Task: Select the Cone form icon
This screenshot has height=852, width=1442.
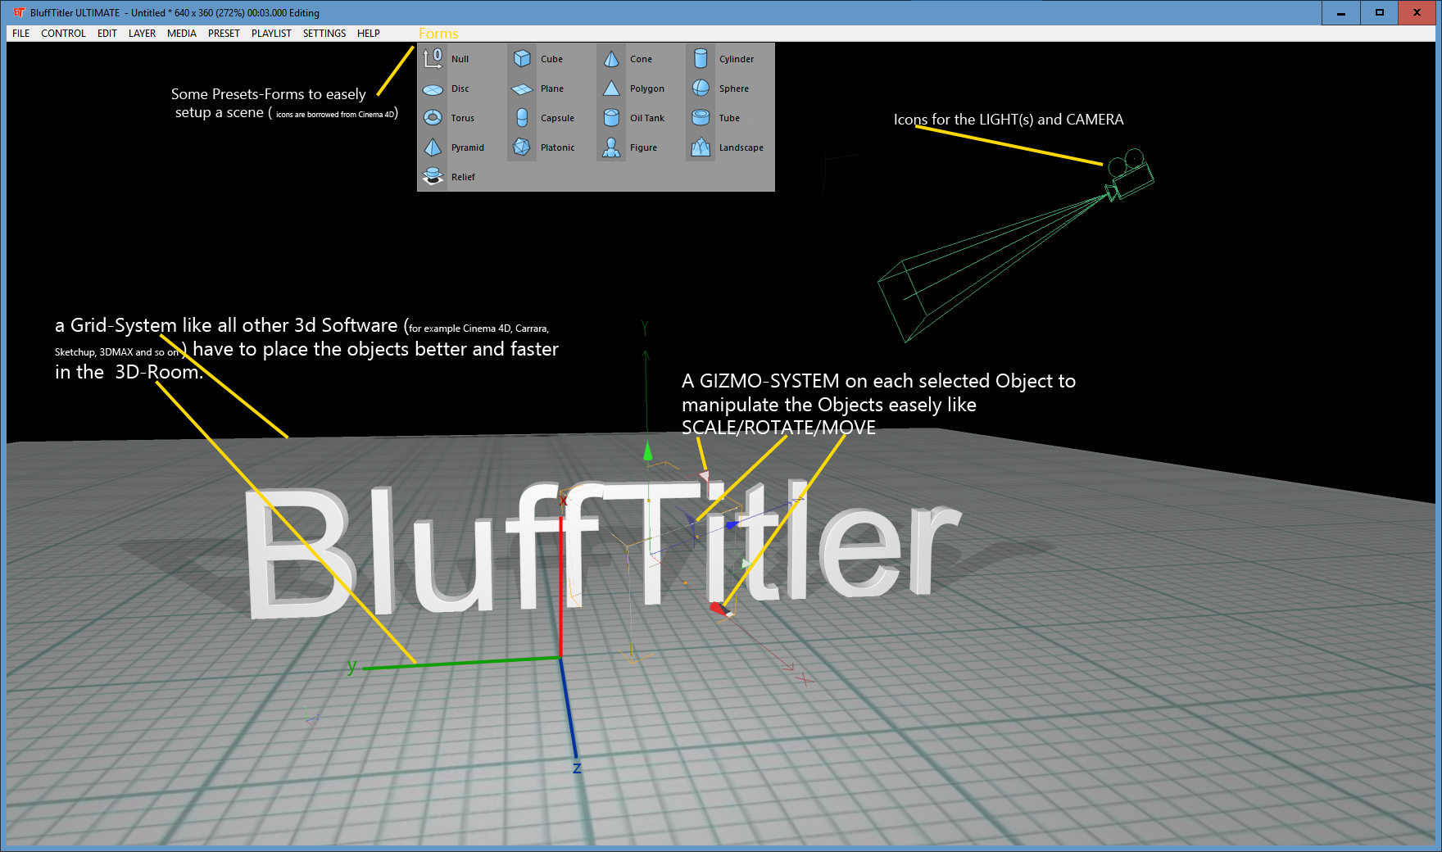Action: coord(611,59)
